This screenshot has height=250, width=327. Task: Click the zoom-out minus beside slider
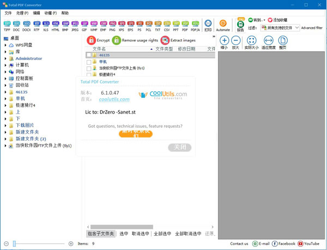[x=6, y=243]
